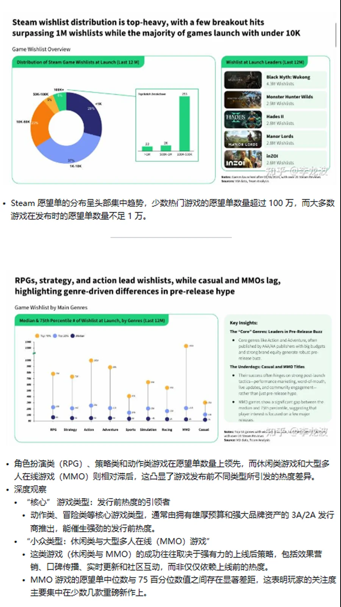This screenshot has width=341, height=607.
Task: Click the 'Game Wishlist Overview' subtitle
Action: pyautogui.click(x=41, y=49)
